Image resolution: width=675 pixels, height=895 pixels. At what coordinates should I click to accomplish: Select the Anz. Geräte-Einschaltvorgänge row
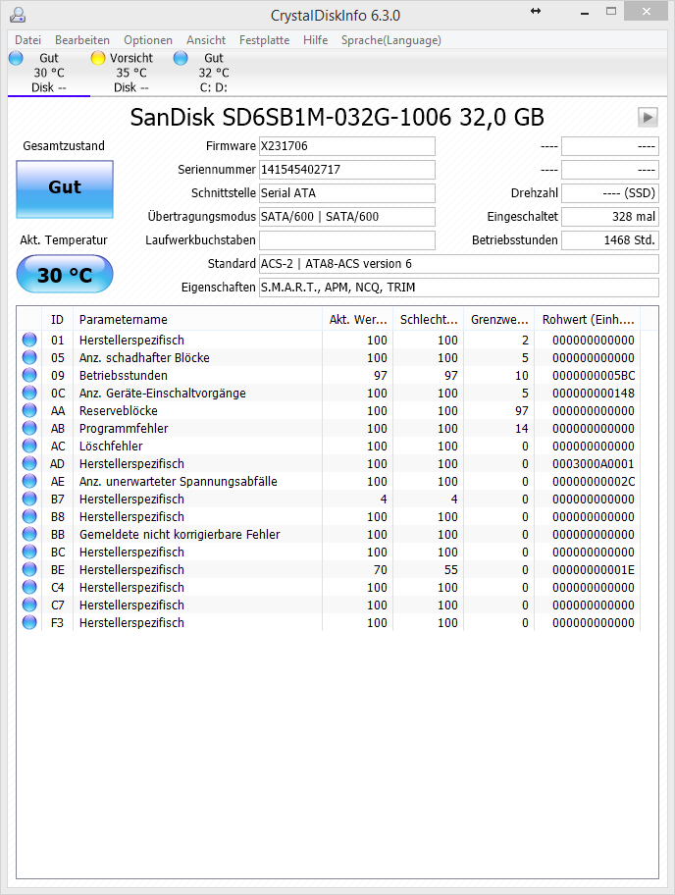click(x=329, y=393)
